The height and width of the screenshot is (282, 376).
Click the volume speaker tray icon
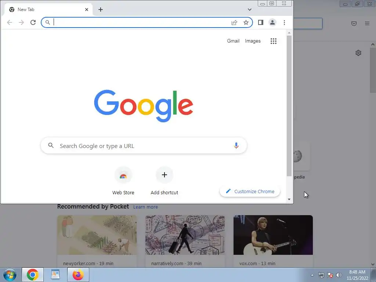click(339, 275)
